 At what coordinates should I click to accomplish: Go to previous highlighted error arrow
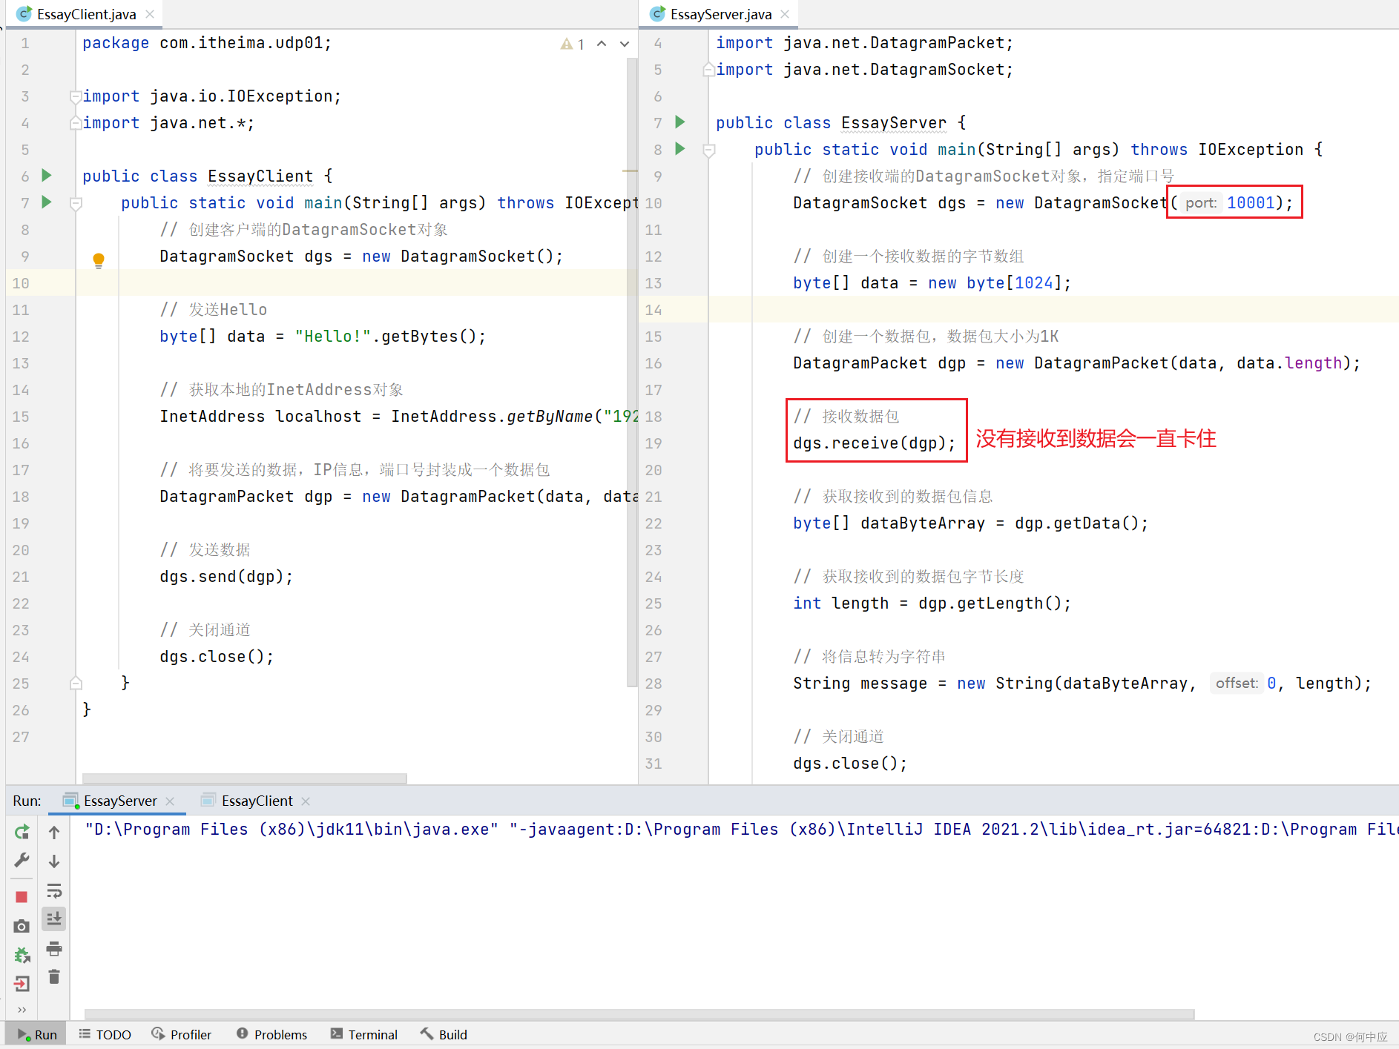(602, 44)
